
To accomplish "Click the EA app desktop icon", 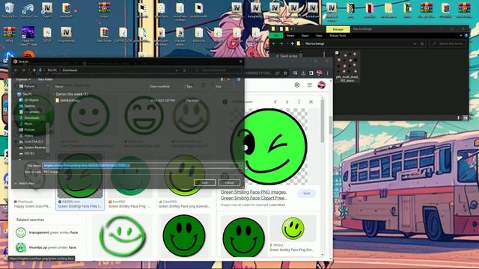I will (28, 55).
